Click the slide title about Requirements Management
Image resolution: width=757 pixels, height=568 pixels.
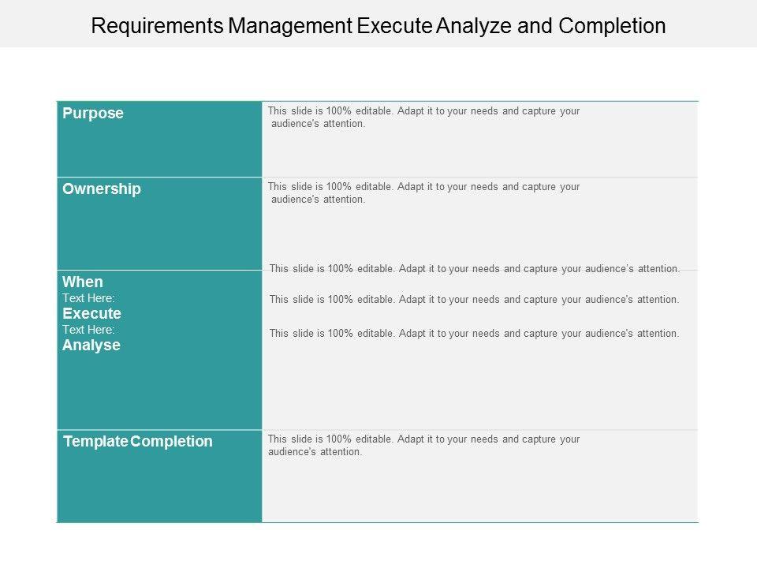click(378, 26)
